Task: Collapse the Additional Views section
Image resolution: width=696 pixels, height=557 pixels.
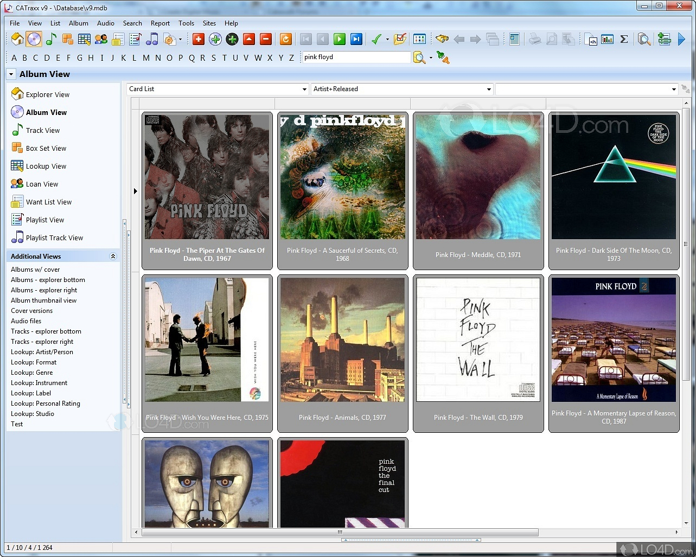Action: click(x=113, y=257)
